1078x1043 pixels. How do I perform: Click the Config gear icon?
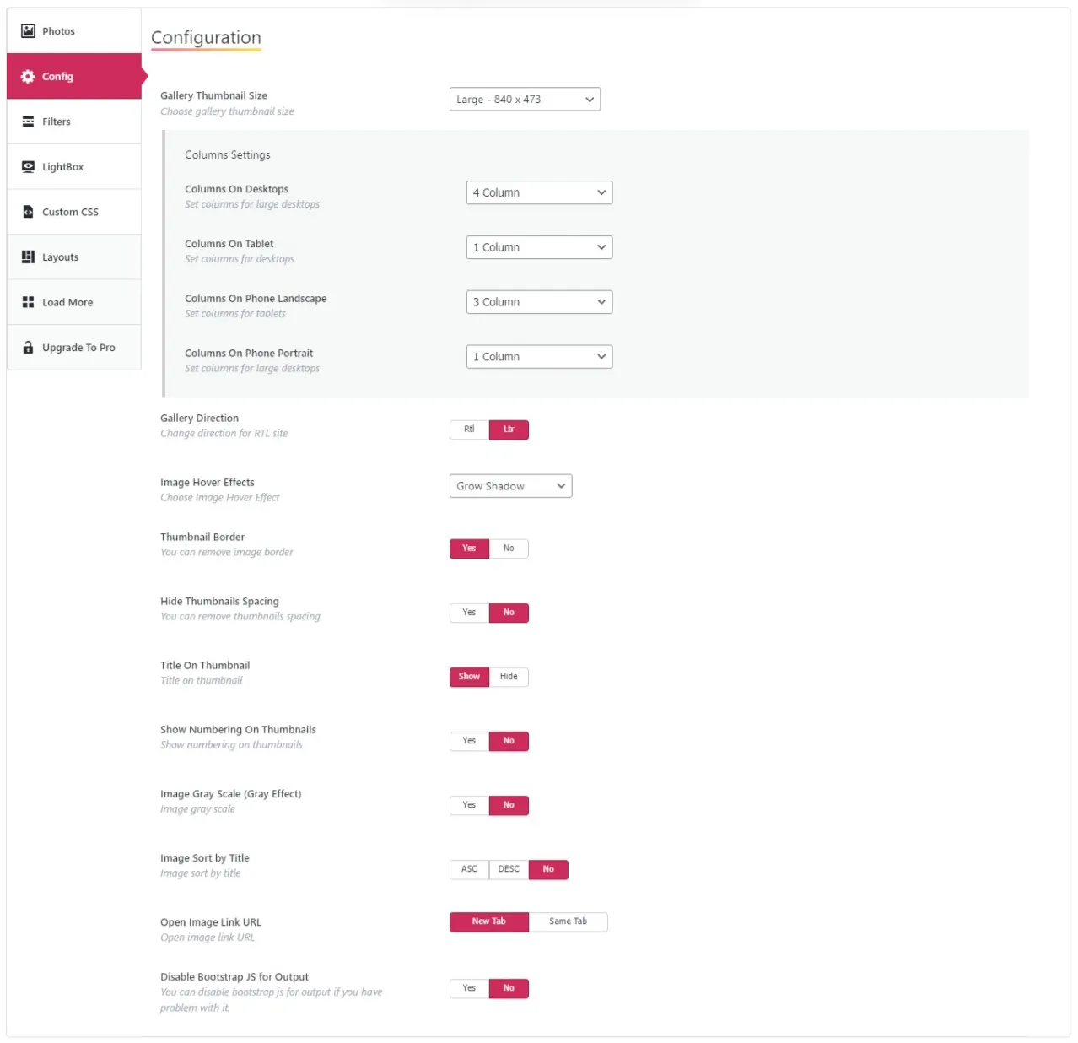click(28, 77)
